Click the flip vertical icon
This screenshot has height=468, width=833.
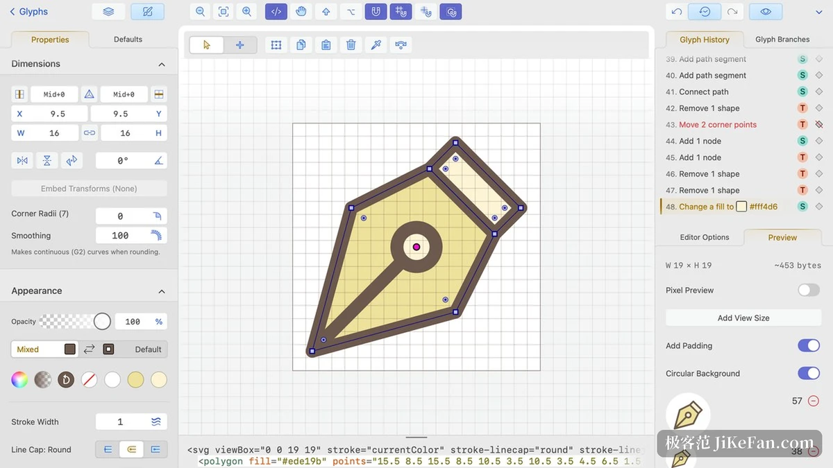[x=47, y=161]
